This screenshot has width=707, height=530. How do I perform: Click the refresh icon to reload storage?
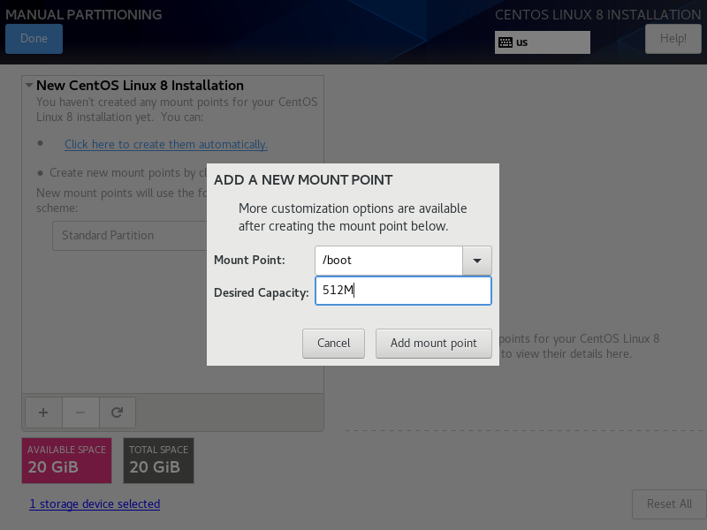(x=118, y=413)
